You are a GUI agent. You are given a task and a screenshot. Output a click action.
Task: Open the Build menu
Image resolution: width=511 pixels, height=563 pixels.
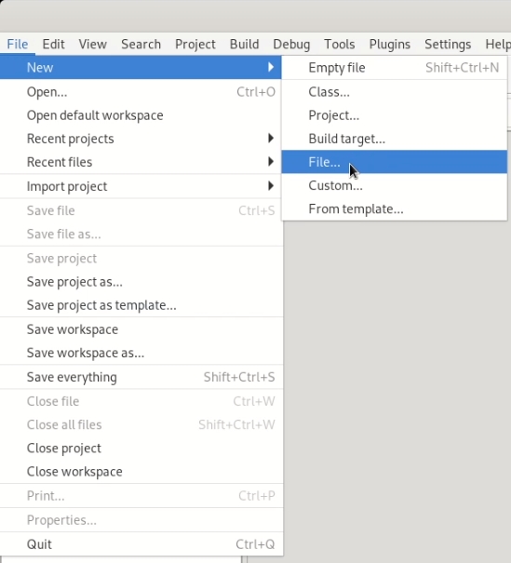[244, 44]
